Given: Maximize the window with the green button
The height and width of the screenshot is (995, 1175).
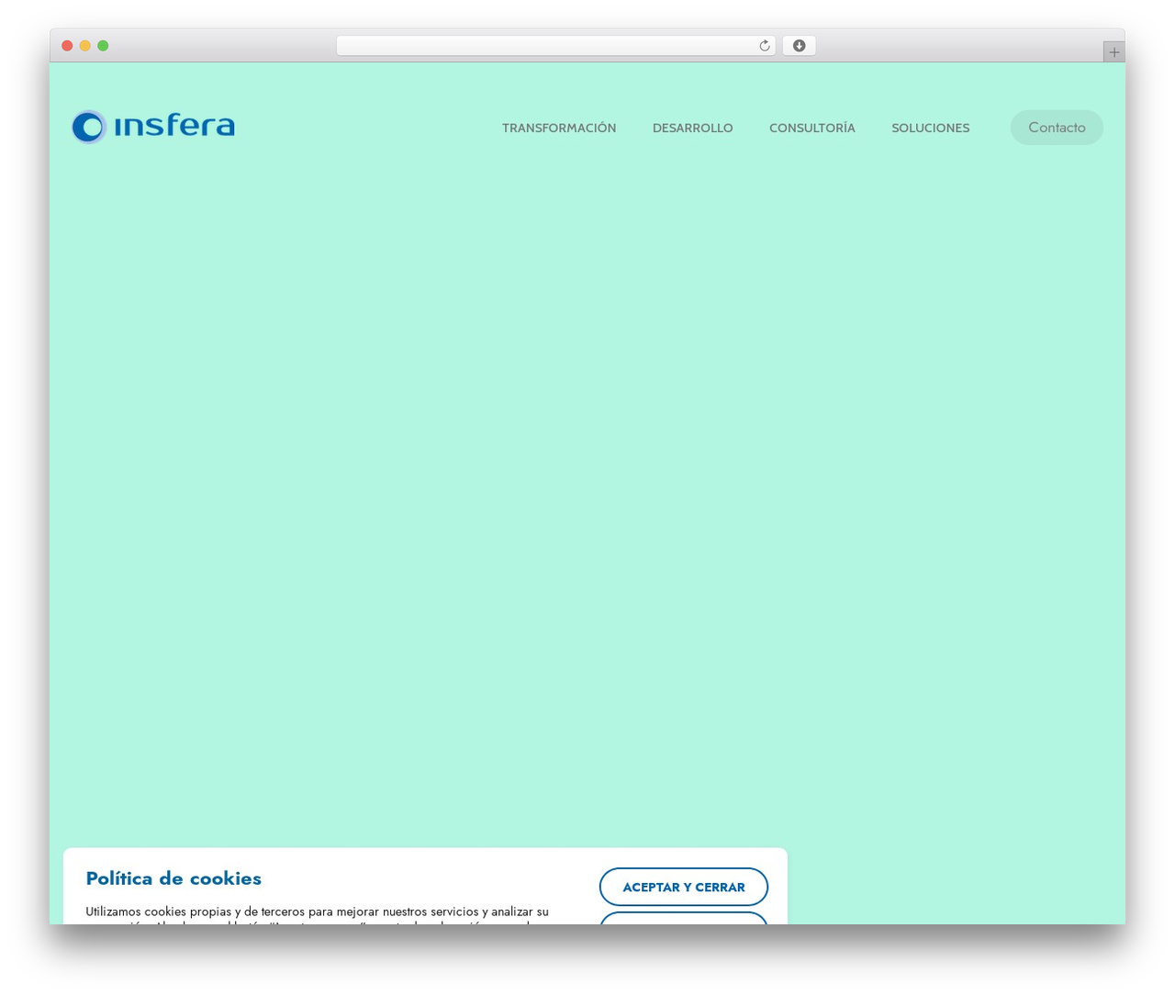Looking at the screenshot, I should (103, 46).
